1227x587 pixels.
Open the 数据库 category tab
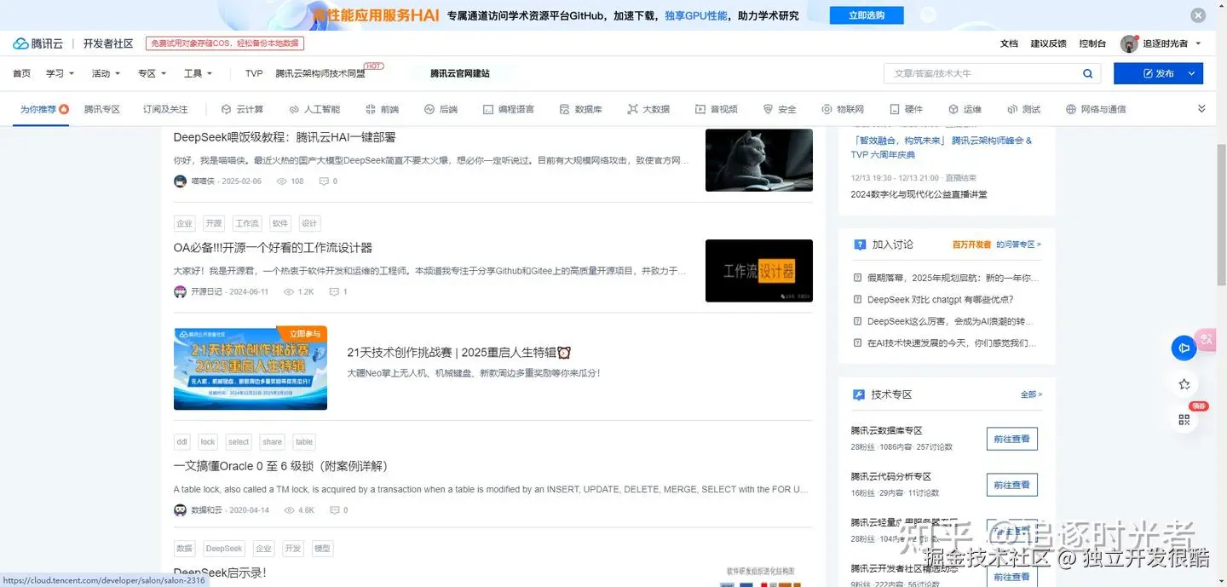pyautogui.click(x=581, y=109)
